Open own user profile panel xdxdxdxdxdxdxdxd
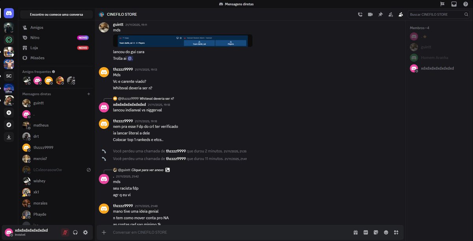Screen dimensions: 473x241 click(x=31, y=232)
